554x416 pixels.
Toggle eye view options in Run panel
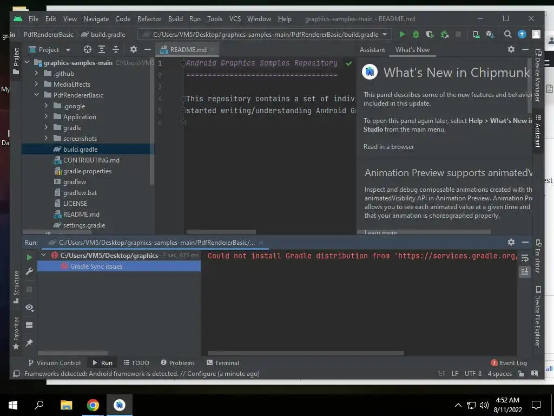tap(29, 308)
